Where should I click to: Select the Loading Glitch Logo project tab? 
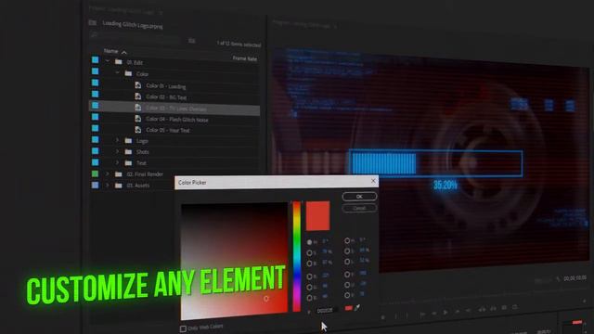(125, 10)
